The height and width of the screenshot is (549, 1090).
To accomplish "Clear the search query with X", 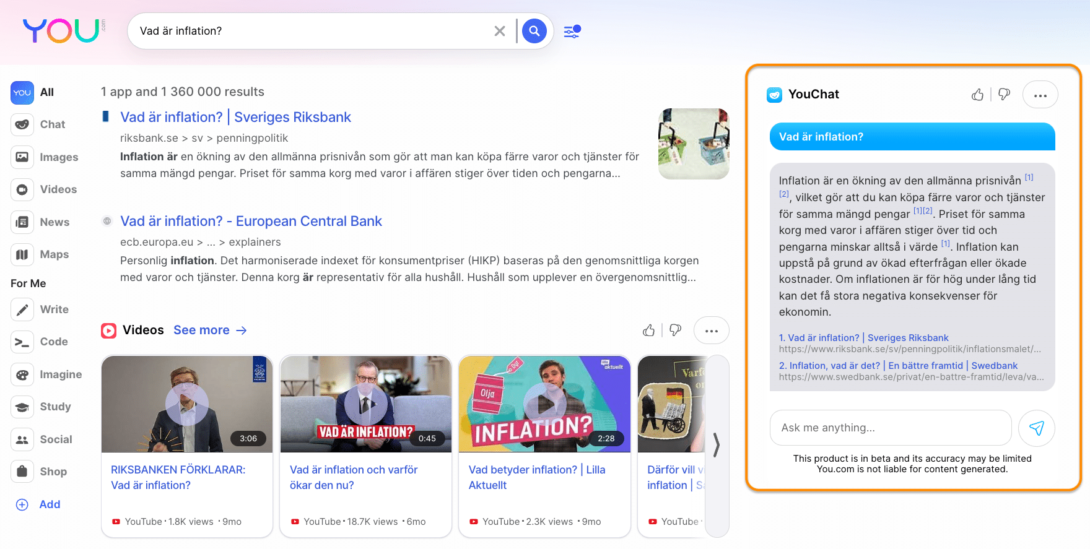I will pyautogui.click(x=500, y=31).
